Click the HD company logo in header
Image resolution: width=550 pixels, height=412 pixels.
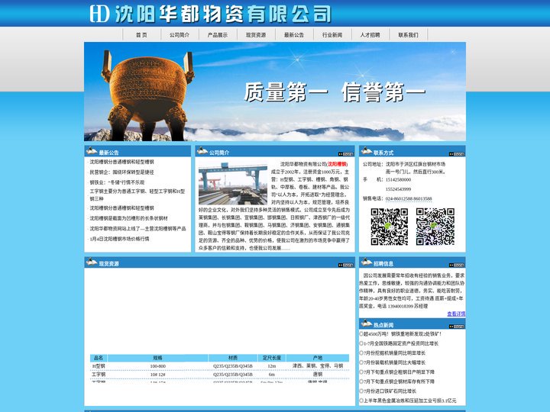click(99, 13)
